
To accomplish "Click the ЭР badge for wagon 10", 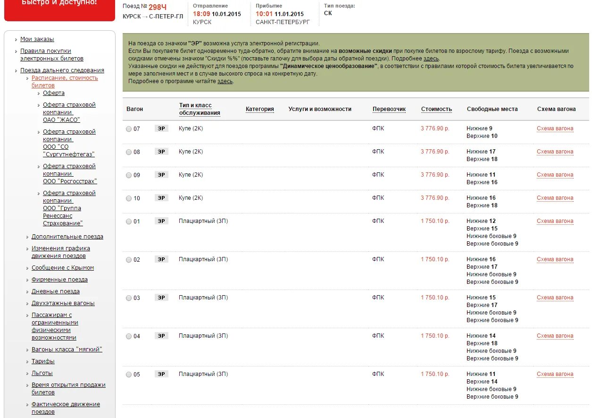I will pos(161,198).
